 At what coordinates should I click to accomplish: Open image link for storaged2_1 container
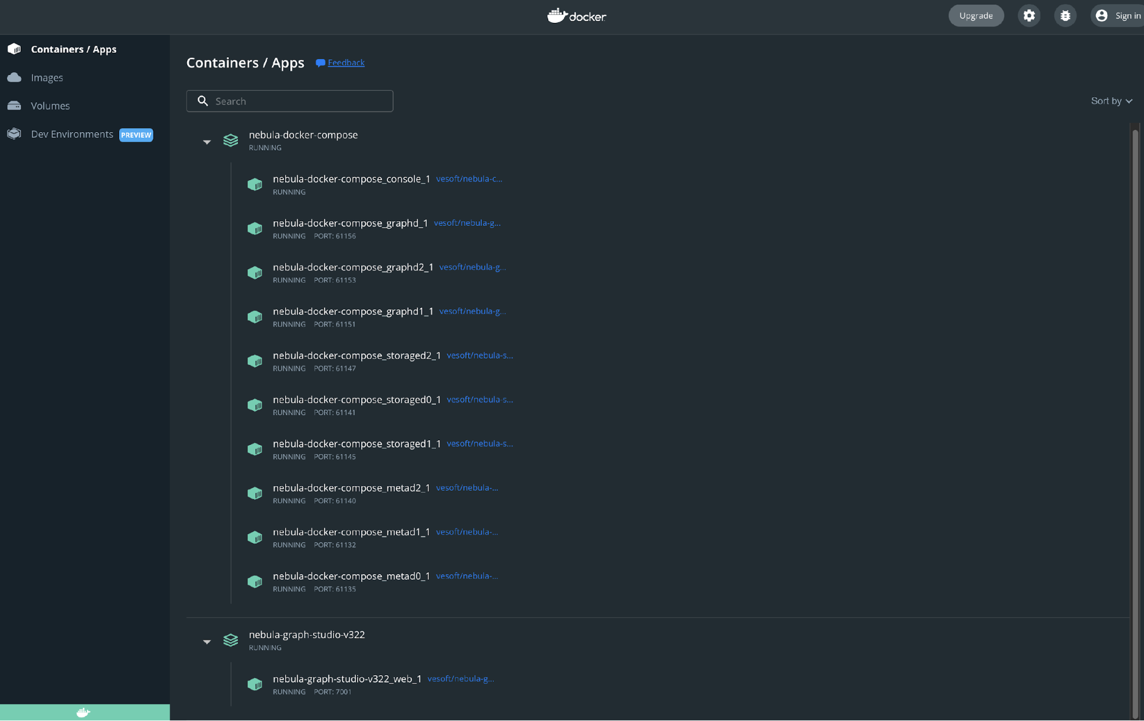tap(480, 355)
